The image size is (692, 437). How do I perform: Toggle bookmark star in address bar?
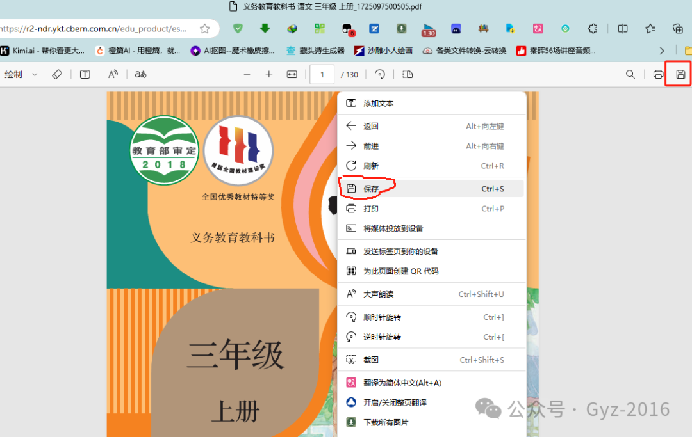[x=204, y=28]
